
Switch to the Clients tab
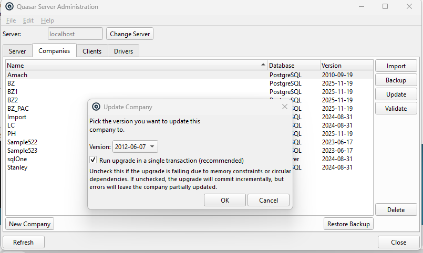[92, 51]
